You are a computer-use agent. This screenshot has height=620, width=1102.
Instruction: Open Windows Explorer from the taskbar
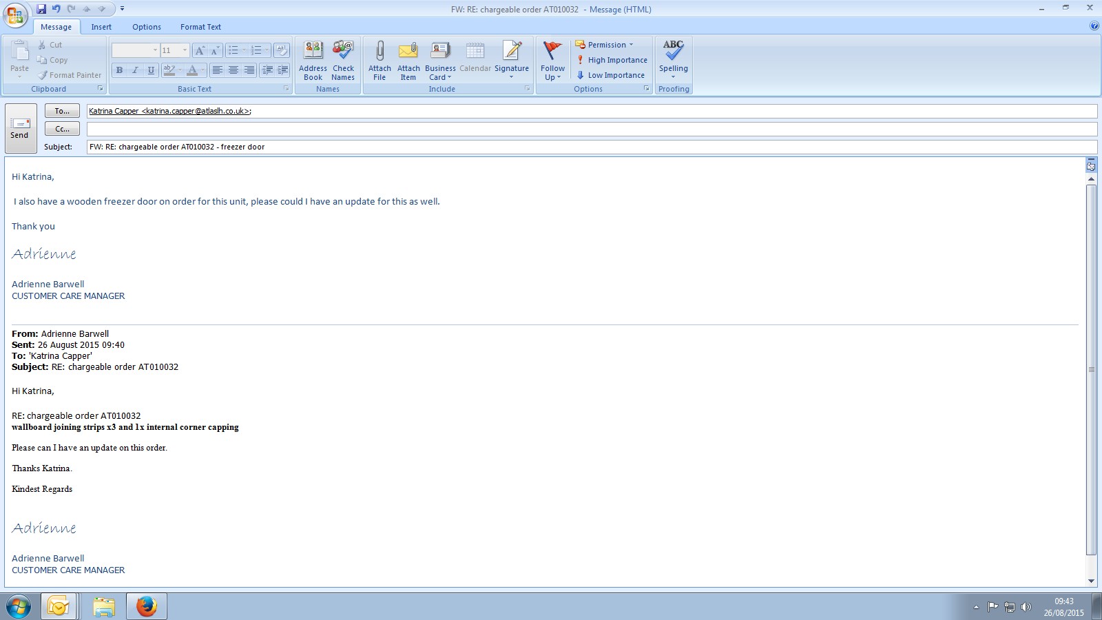tap(104, 607)
